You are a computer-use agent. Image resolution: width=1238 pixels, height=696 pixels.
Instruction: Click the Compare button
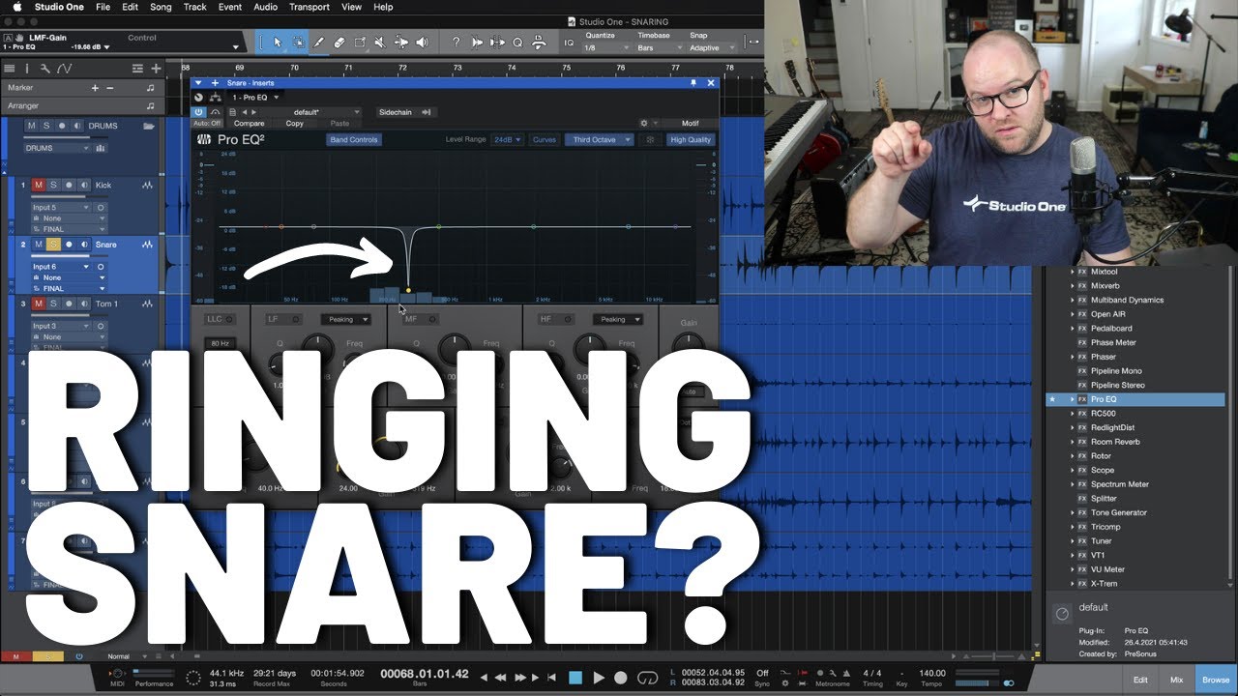(249, 124)
